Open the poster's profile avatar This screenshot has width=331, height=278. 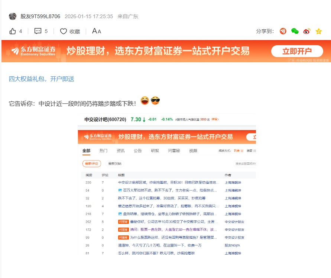click(x=13, y=16)
